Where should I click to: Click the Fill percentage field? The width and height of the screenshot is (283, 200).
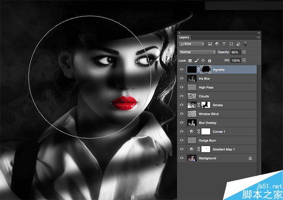pos(236,61)
